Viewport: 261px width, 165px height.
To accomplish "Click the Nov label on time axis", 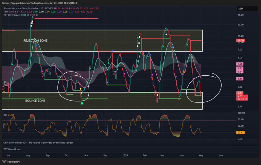I will coord(86,155).
